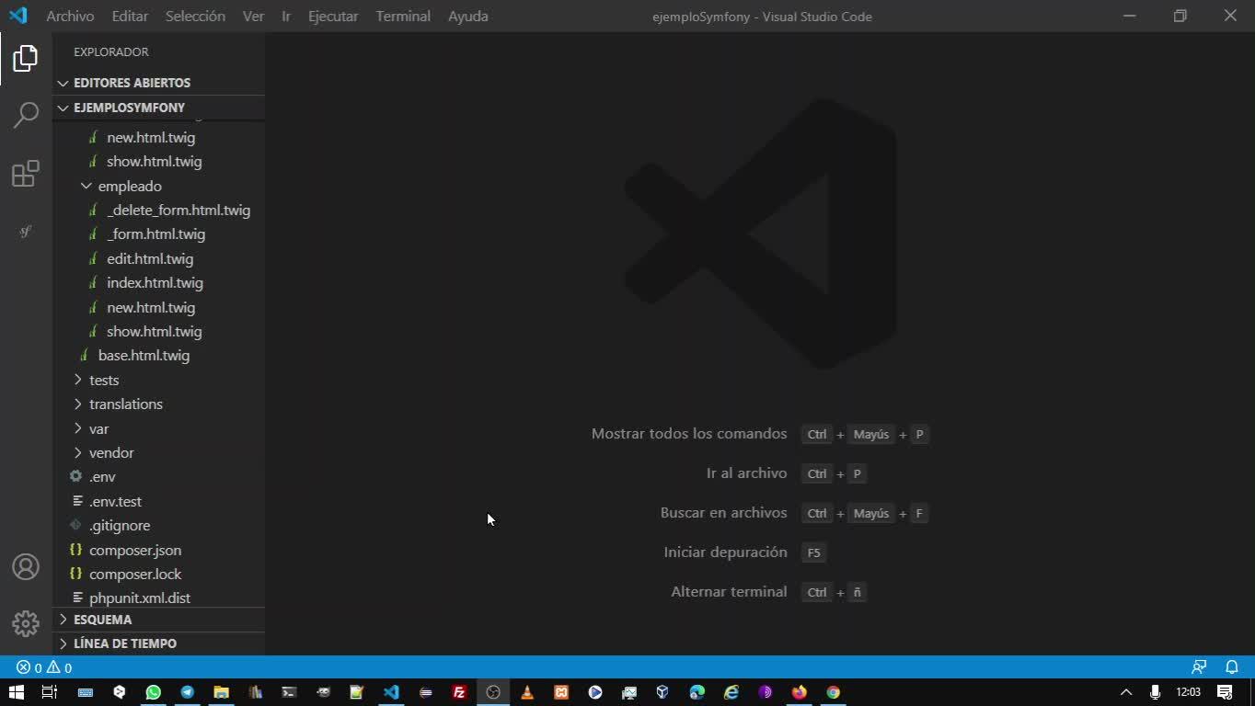The height and width of the screenshot is (706, 1255).
Task: Open _delete_form.html.twig in empleado
Action: 178,211
